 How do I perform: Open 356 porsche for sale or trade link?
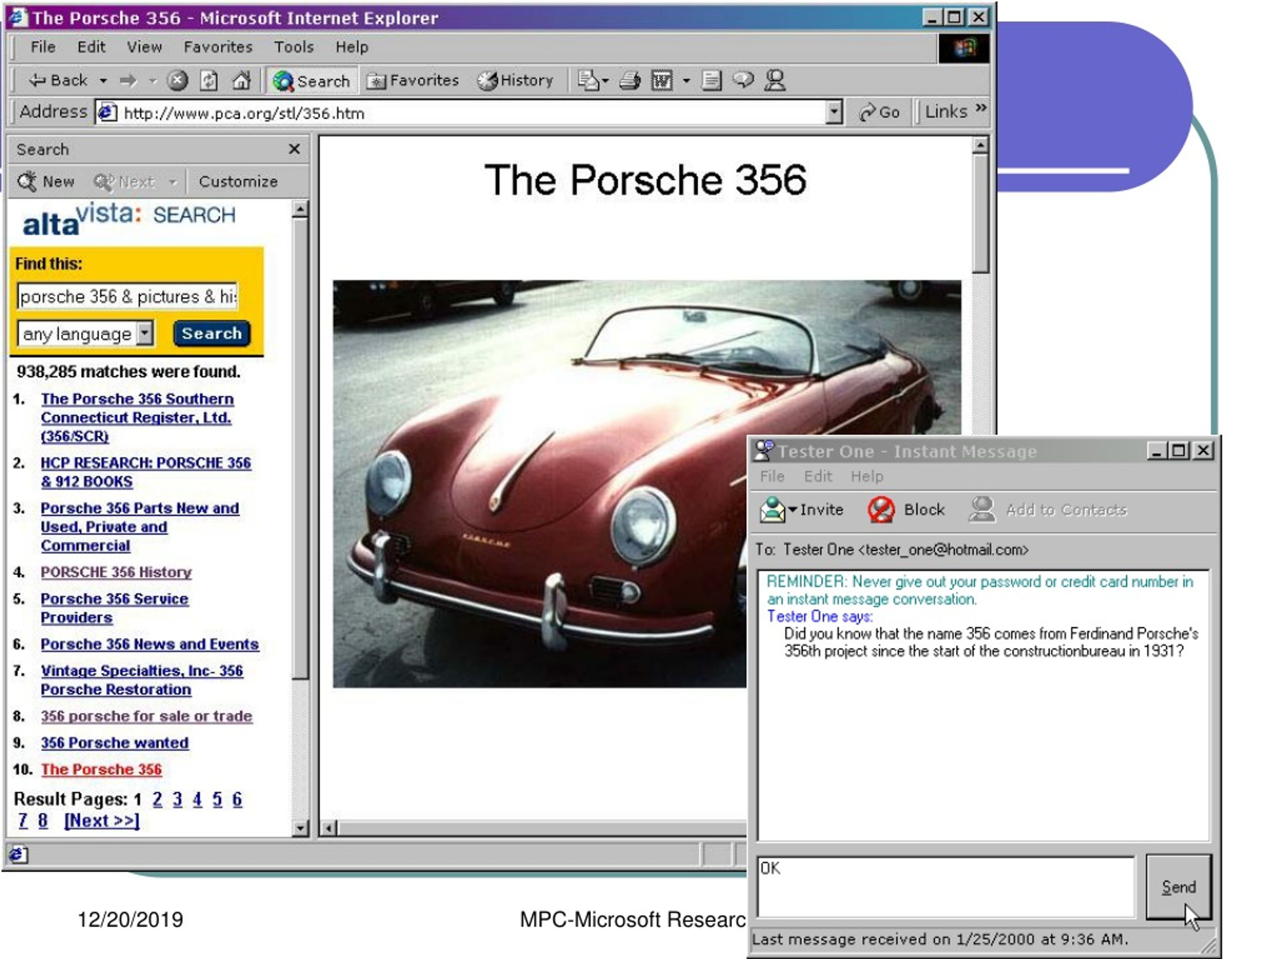[x=146, y=716]
